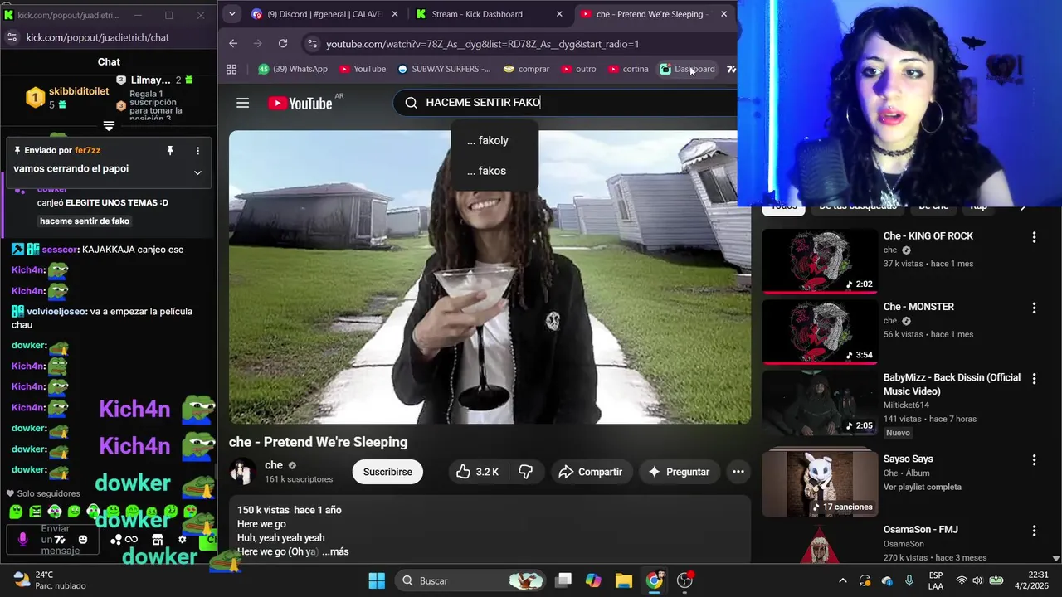This screenshot has width=1062, height=597.
Task: Go back in the browser history
Action: tap(233, 43)
